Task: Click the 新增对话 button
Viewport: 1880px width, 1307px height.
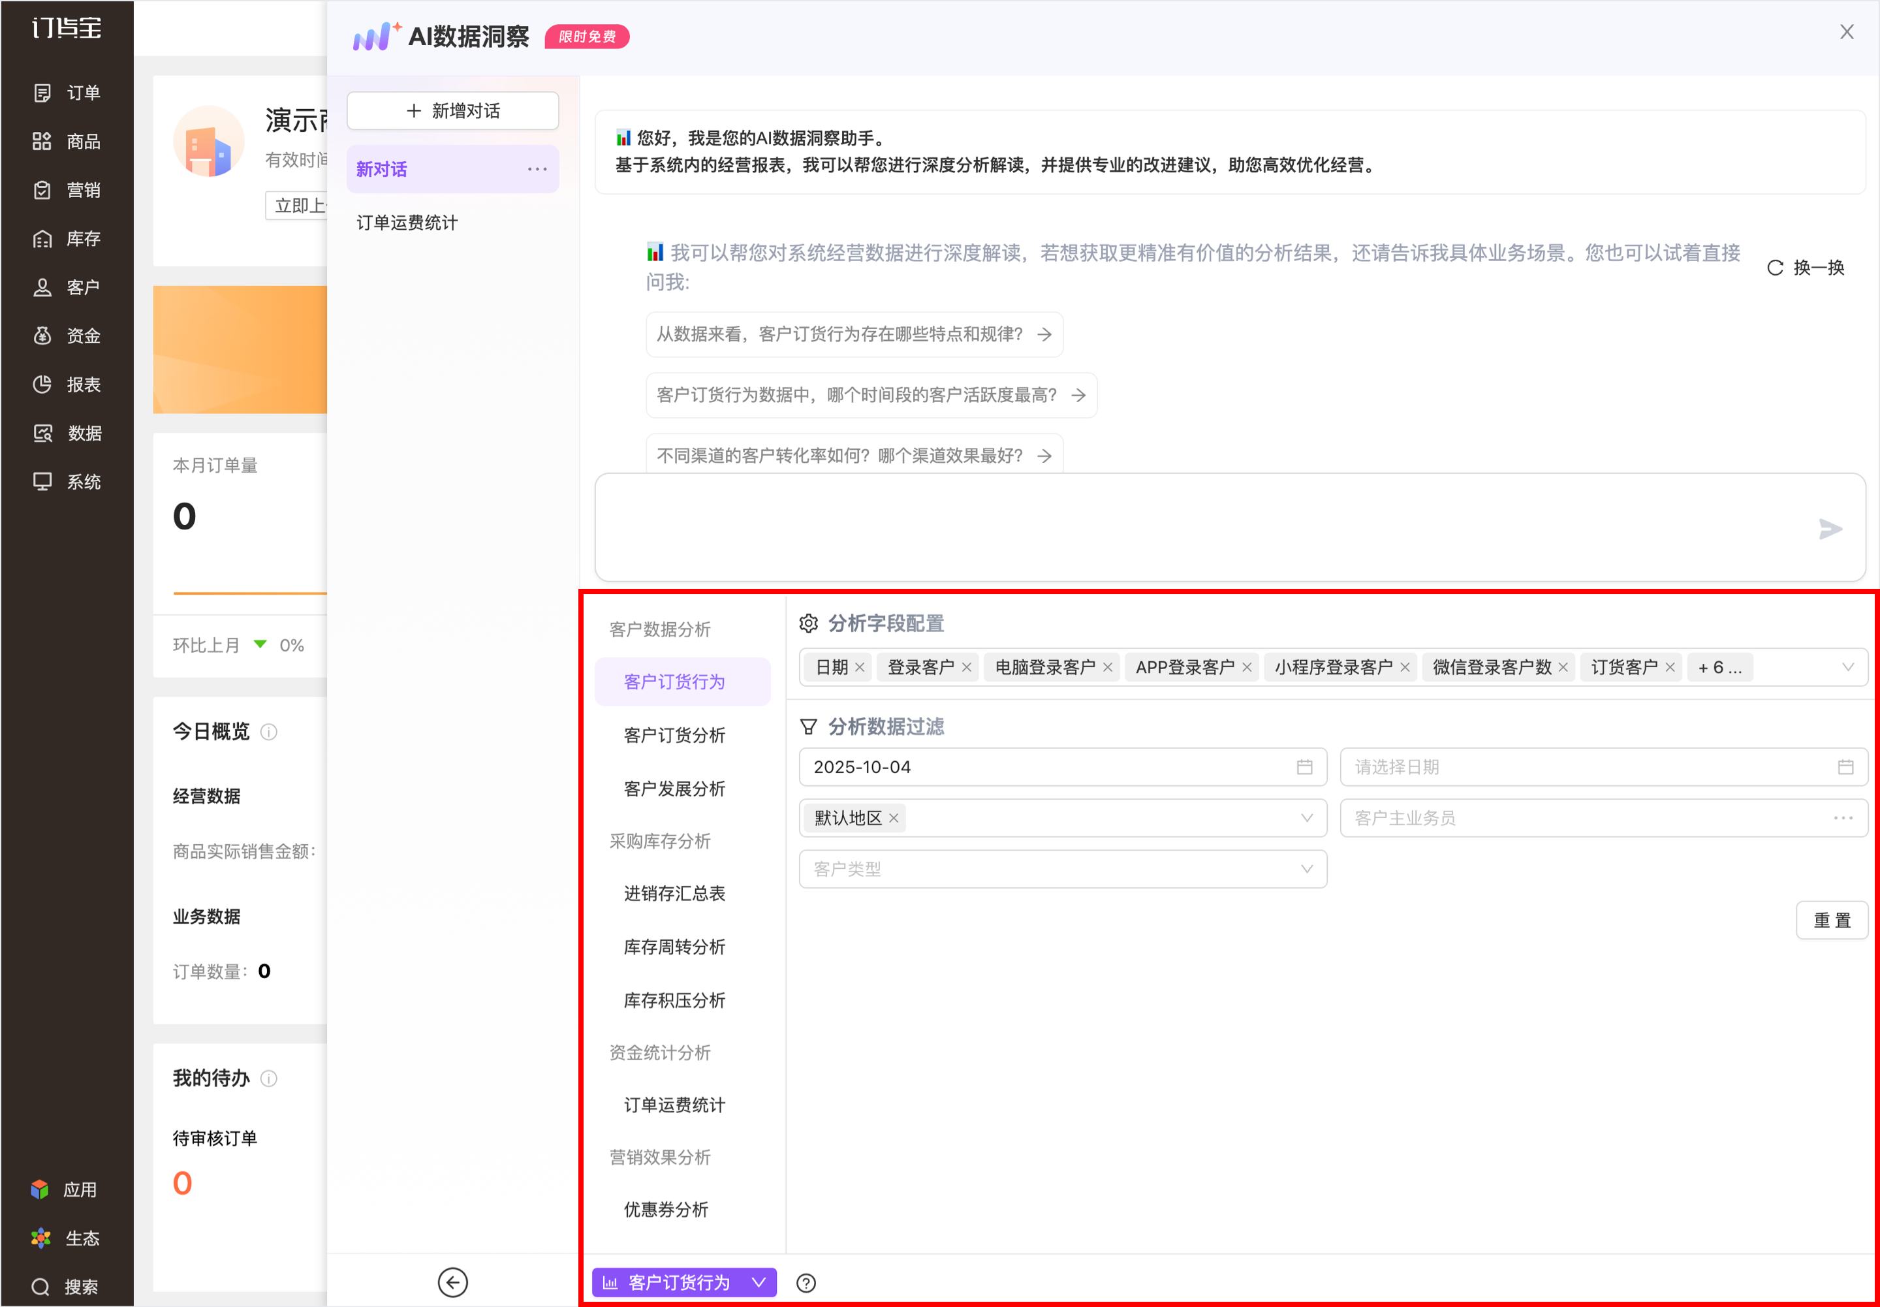Action: [453, 110]
